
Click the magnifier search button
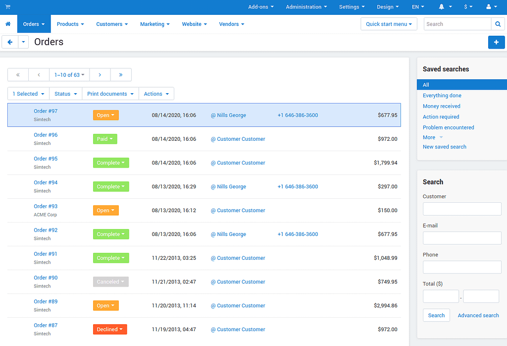click(x=498, y=24)
